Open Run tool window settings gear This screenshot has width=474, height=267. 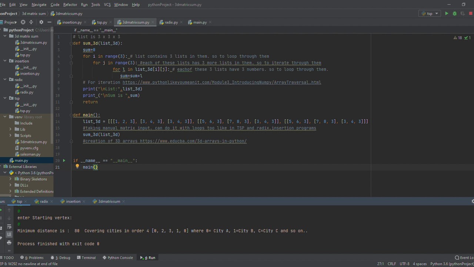pyautogui.click(x=473, y=201)
